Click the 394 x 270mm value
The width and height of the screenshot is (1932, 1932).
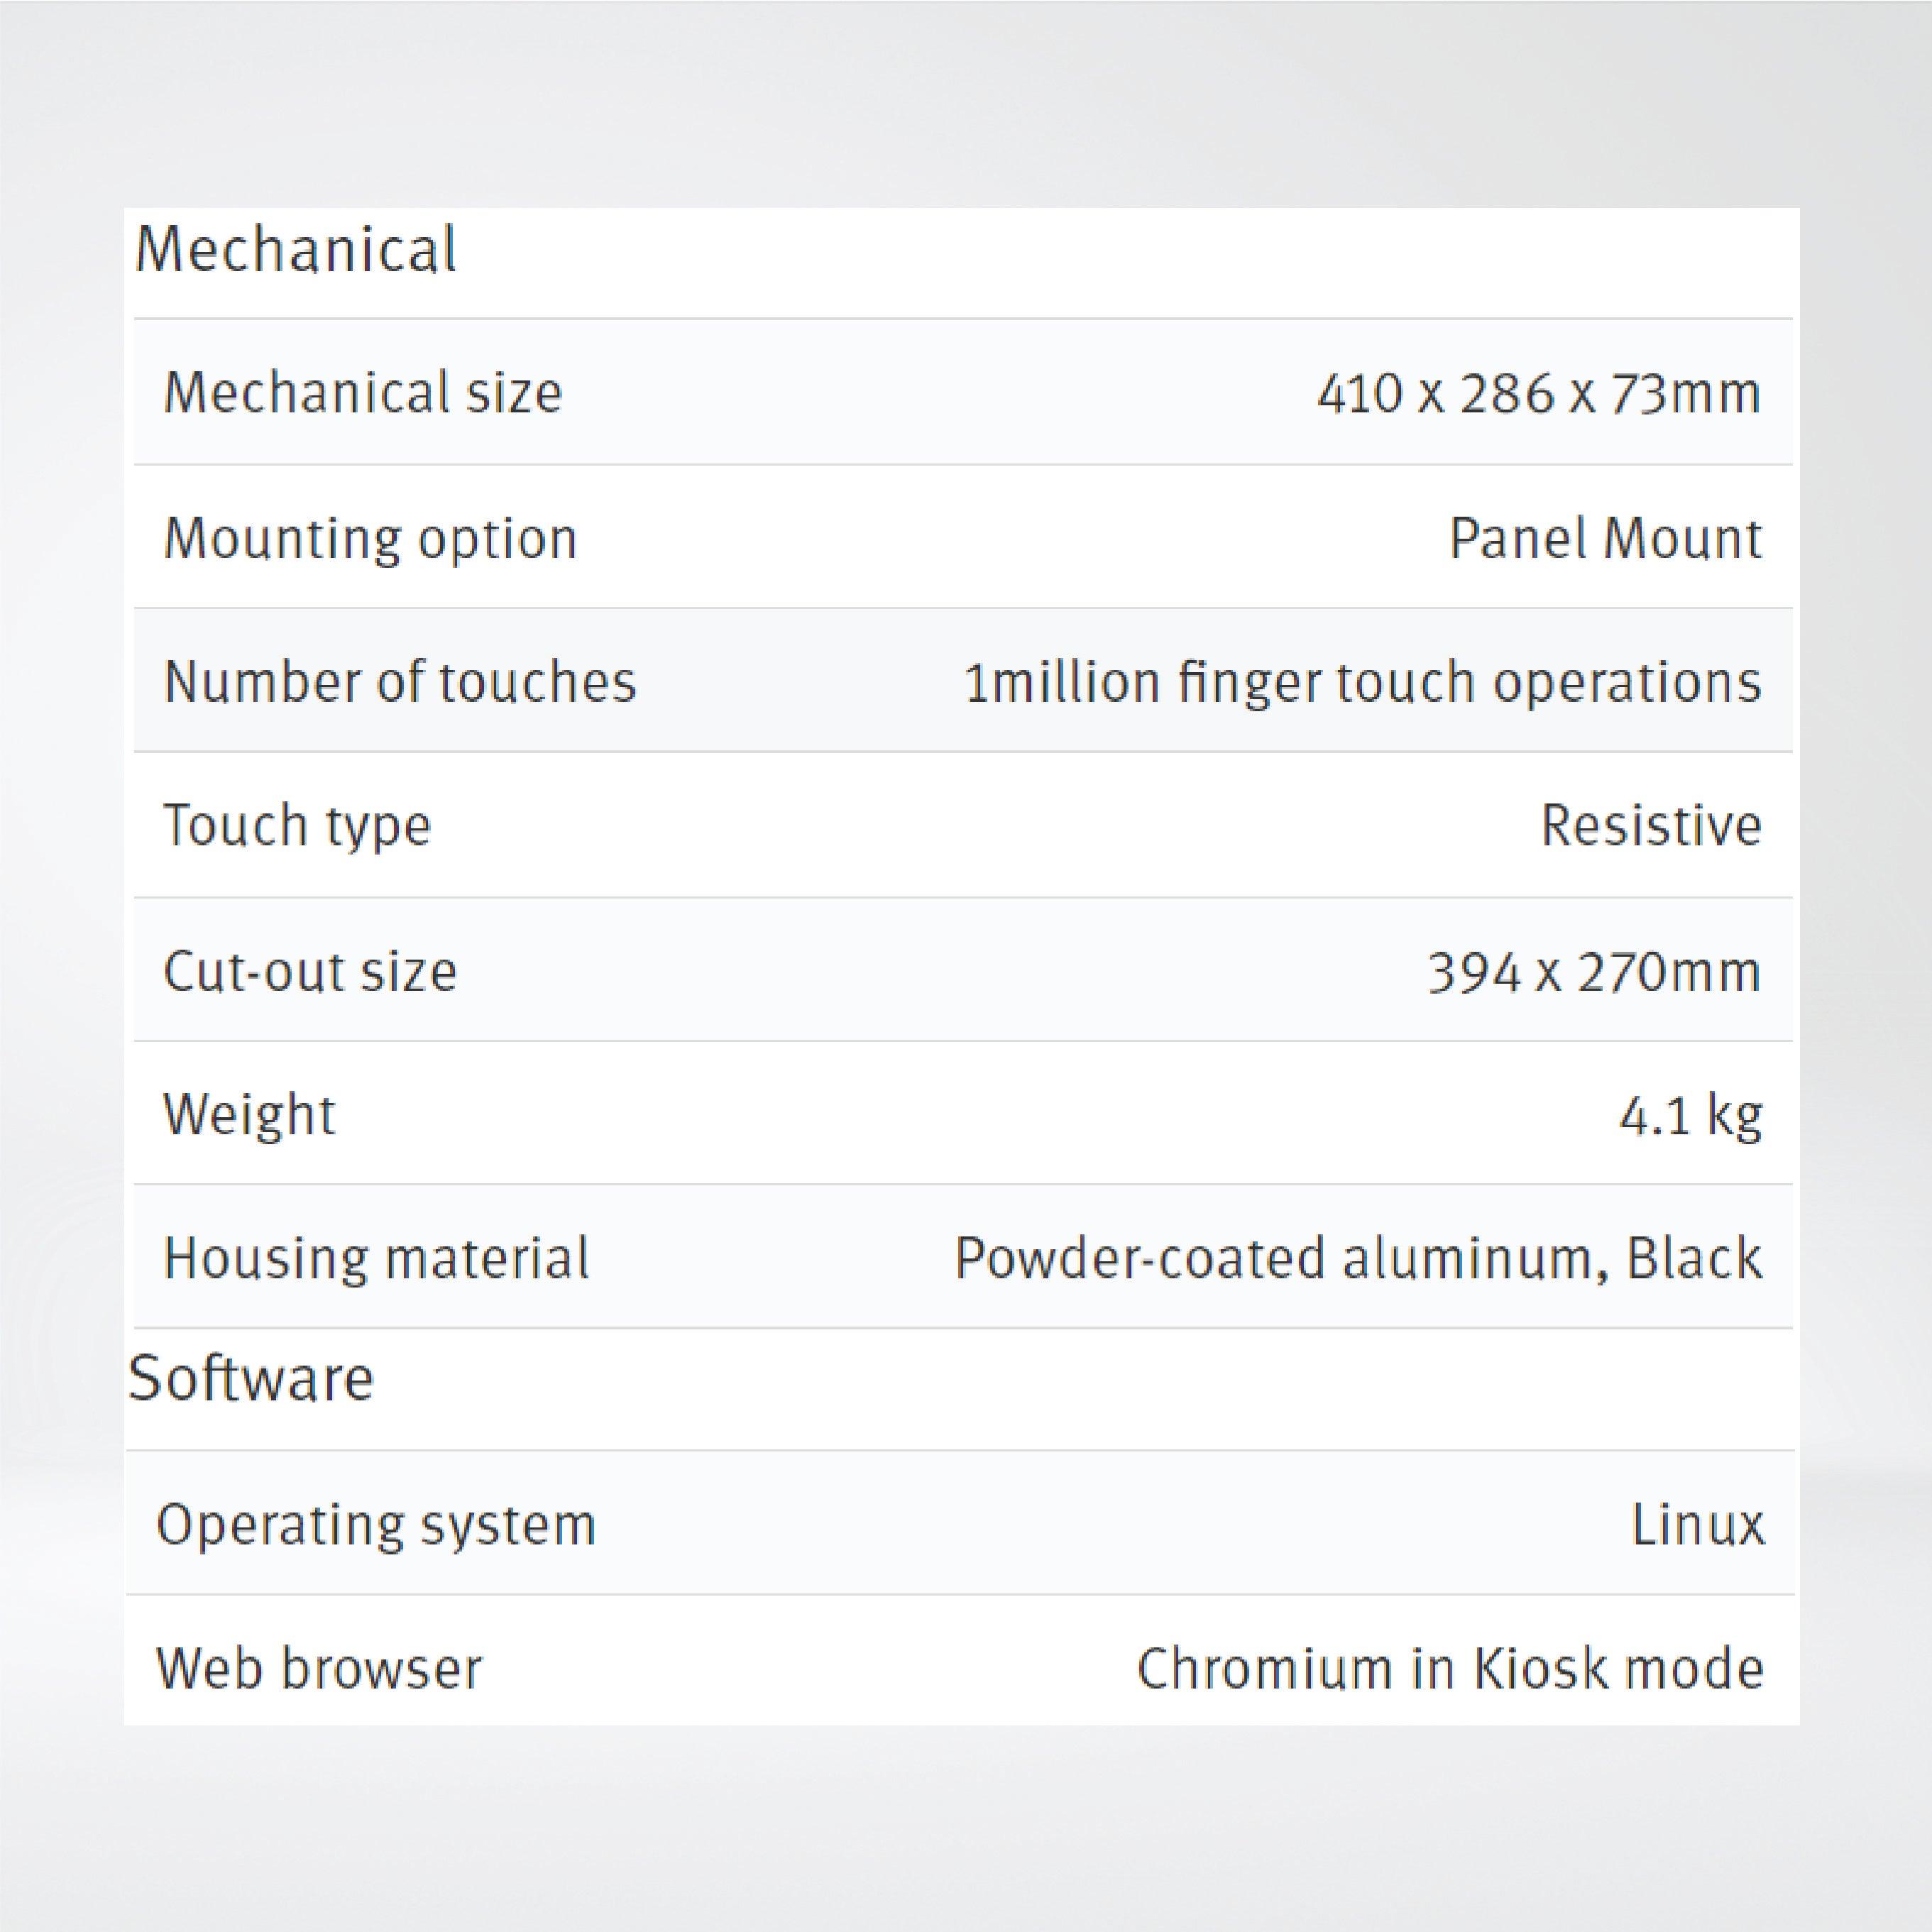click(1594, 972)
